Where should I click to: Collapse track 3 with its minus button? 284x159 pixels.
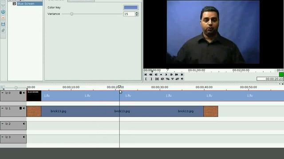coord(3,137)
